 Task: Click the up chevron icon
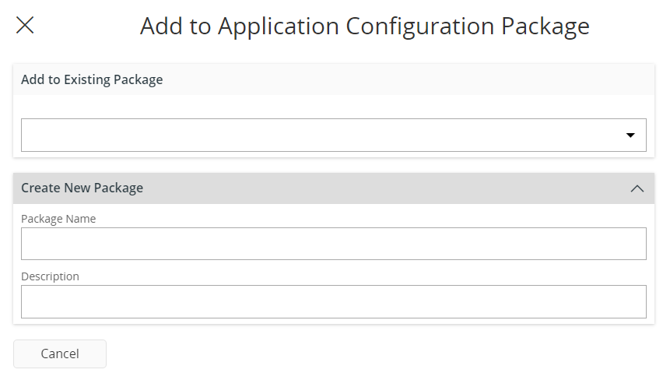point(637,188)
